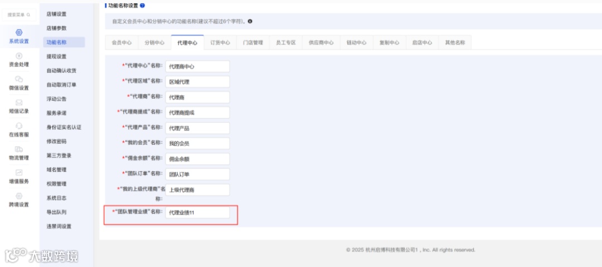This screenshot has height=267, width=602.
Task: Open 微信设置 WeChat icon in sidebar
Action: [x=19, y=79]
